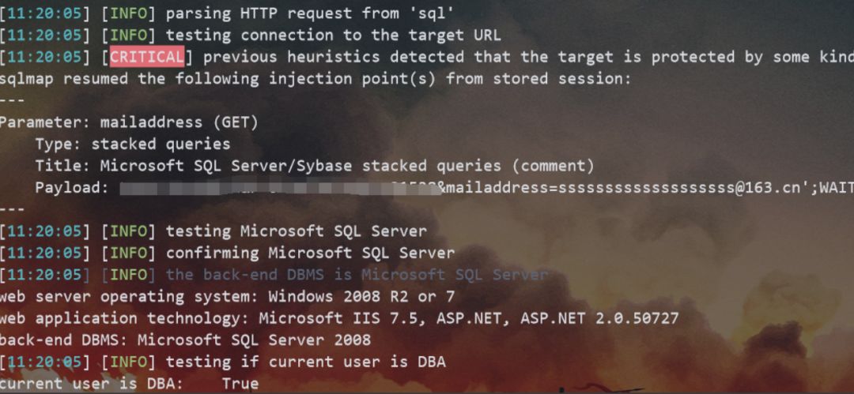Image resolution: width=854 pixels, height=394 pixels.
Task: Click the 'confirming Microsoft SQL Server' log message
Action: [x=310, y=253]
